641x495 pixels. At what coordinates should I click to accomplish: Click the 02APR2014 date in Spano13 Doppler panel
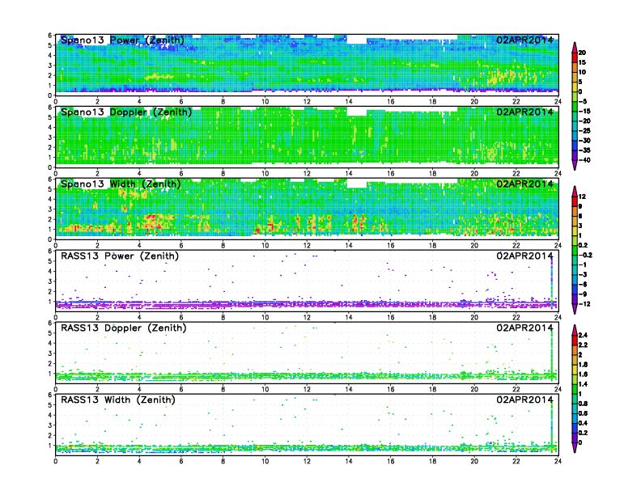click(524, 112)
